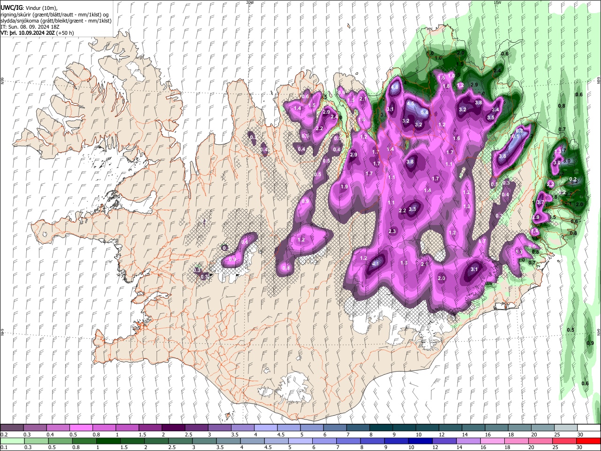Click the 1–1.5 magenta swatch in the upper legend row

tap(127, 428)
